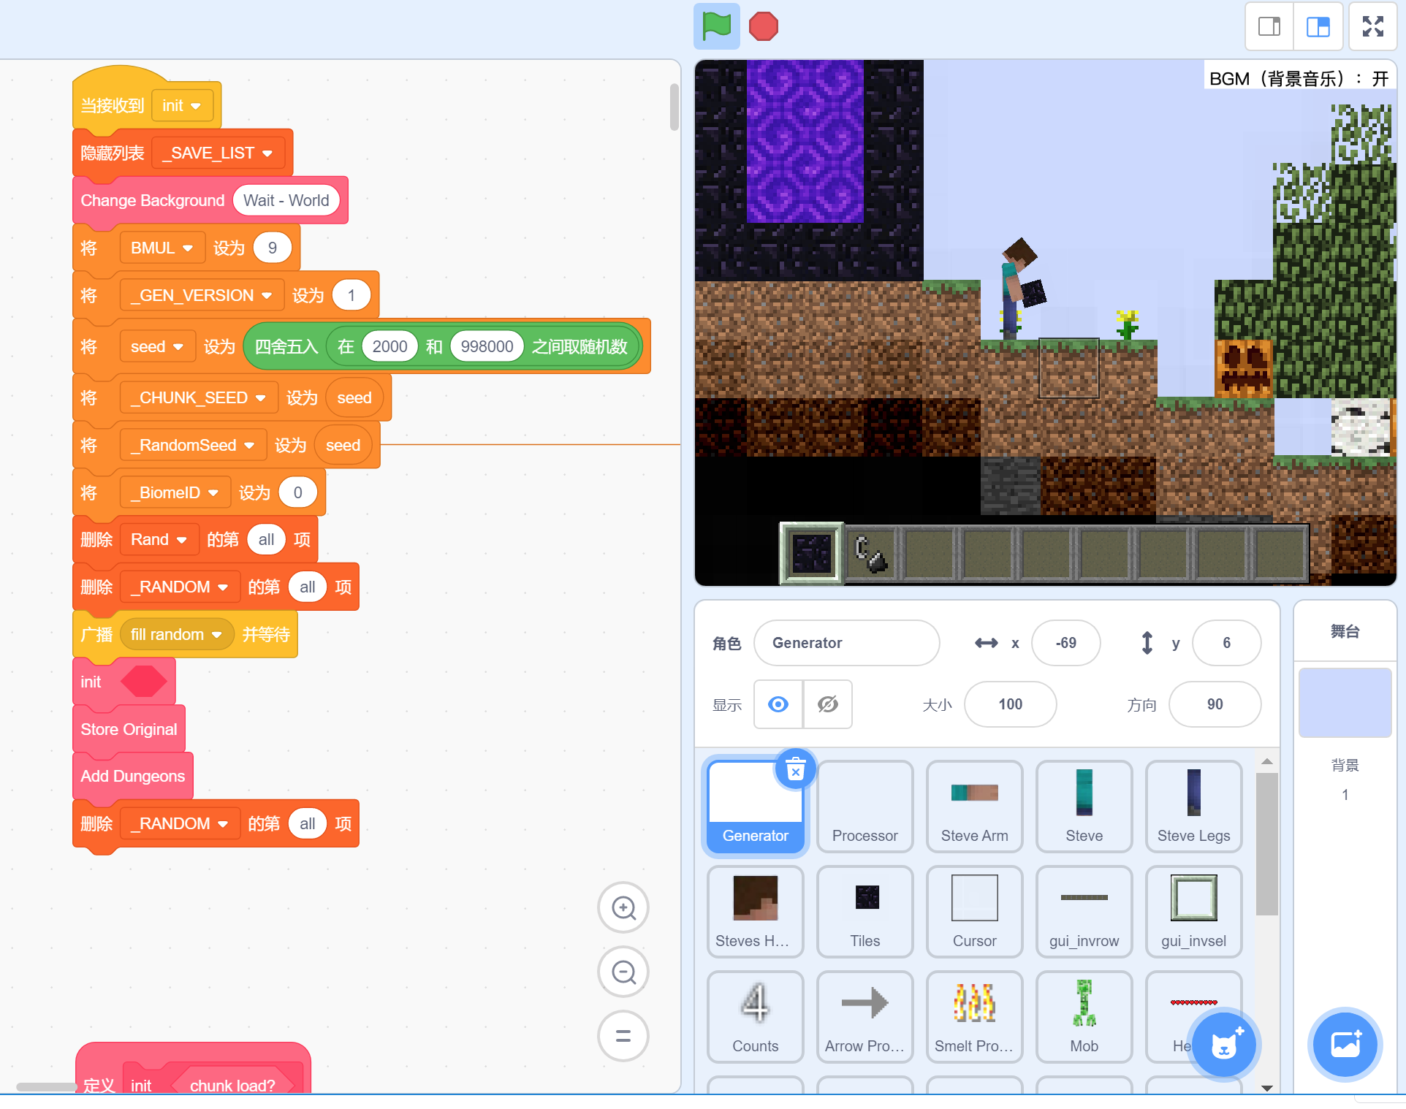Viewport: 1406px width, 1109px height.
Task: Click the 舞台 stage panel header
Action: click(1345, 631)
